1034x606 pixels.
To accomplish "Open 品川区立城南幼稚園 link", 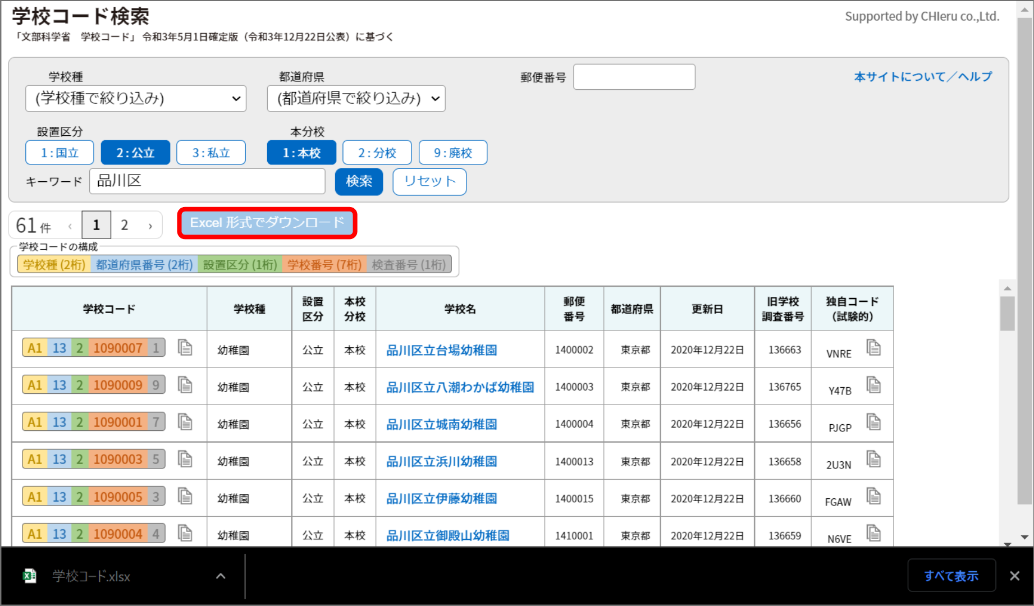I will coord(442,424).
